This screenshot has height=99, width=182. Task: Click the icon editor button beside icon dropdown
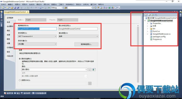pyautogui.click(x=94, y=70)
